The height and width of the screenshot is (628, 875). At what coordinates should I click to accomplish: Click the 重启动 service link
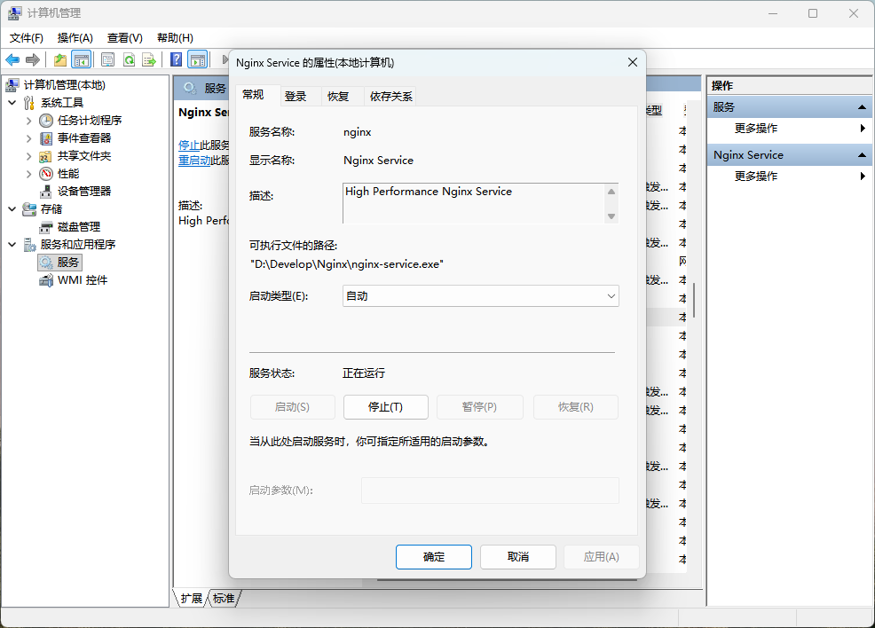pyautogui.click(x=194, y=161)
